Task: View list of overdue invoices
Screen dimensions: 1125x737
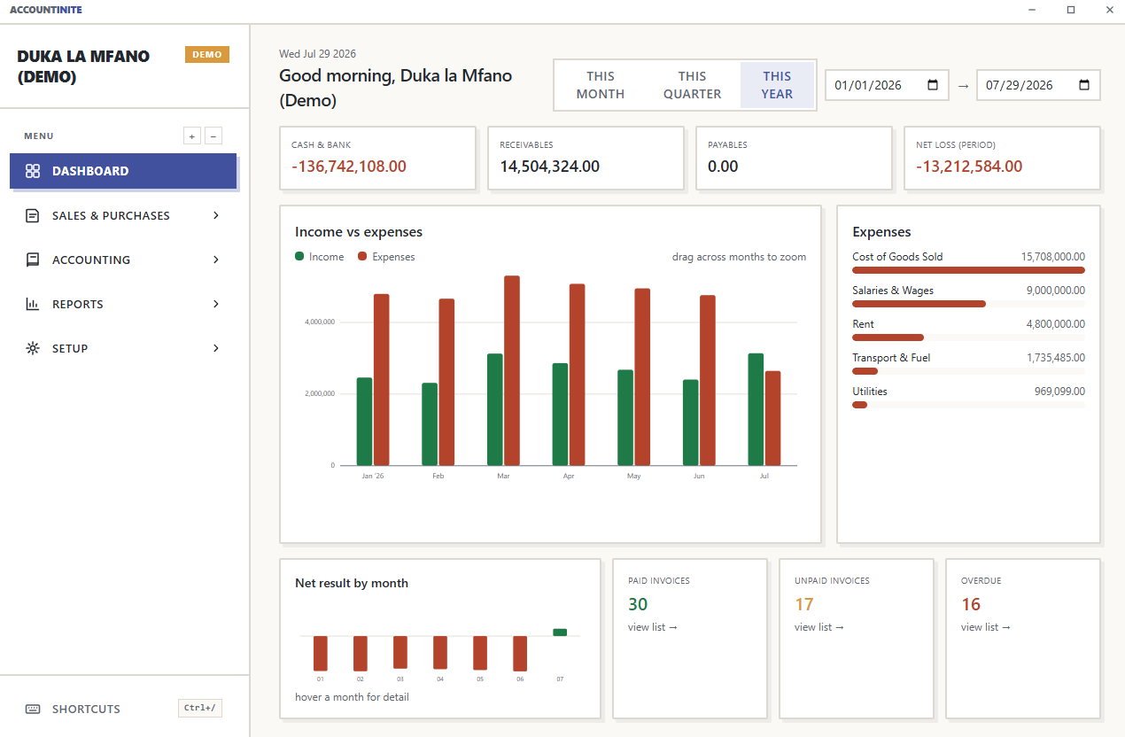Action: coord(986,627)
